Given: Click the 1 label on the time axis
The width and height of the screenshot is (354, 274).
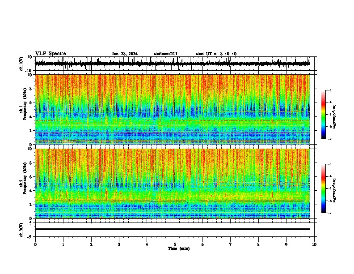Looking at the screenshot, I should click(63, 244).
